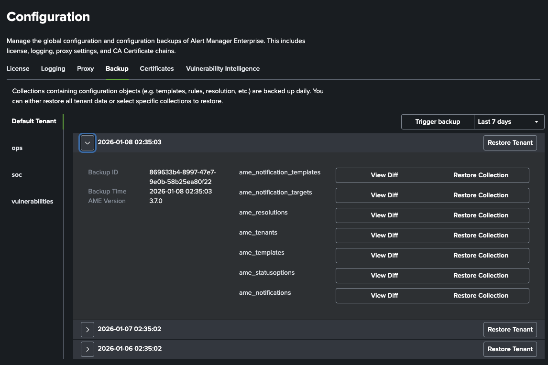
Task: Restore Tenant from 2026-01-07 backup
Action: (x=510, y=330)
